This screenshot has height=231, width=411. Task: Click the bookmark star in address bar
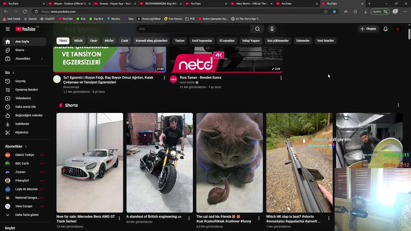tap(334, 12)
